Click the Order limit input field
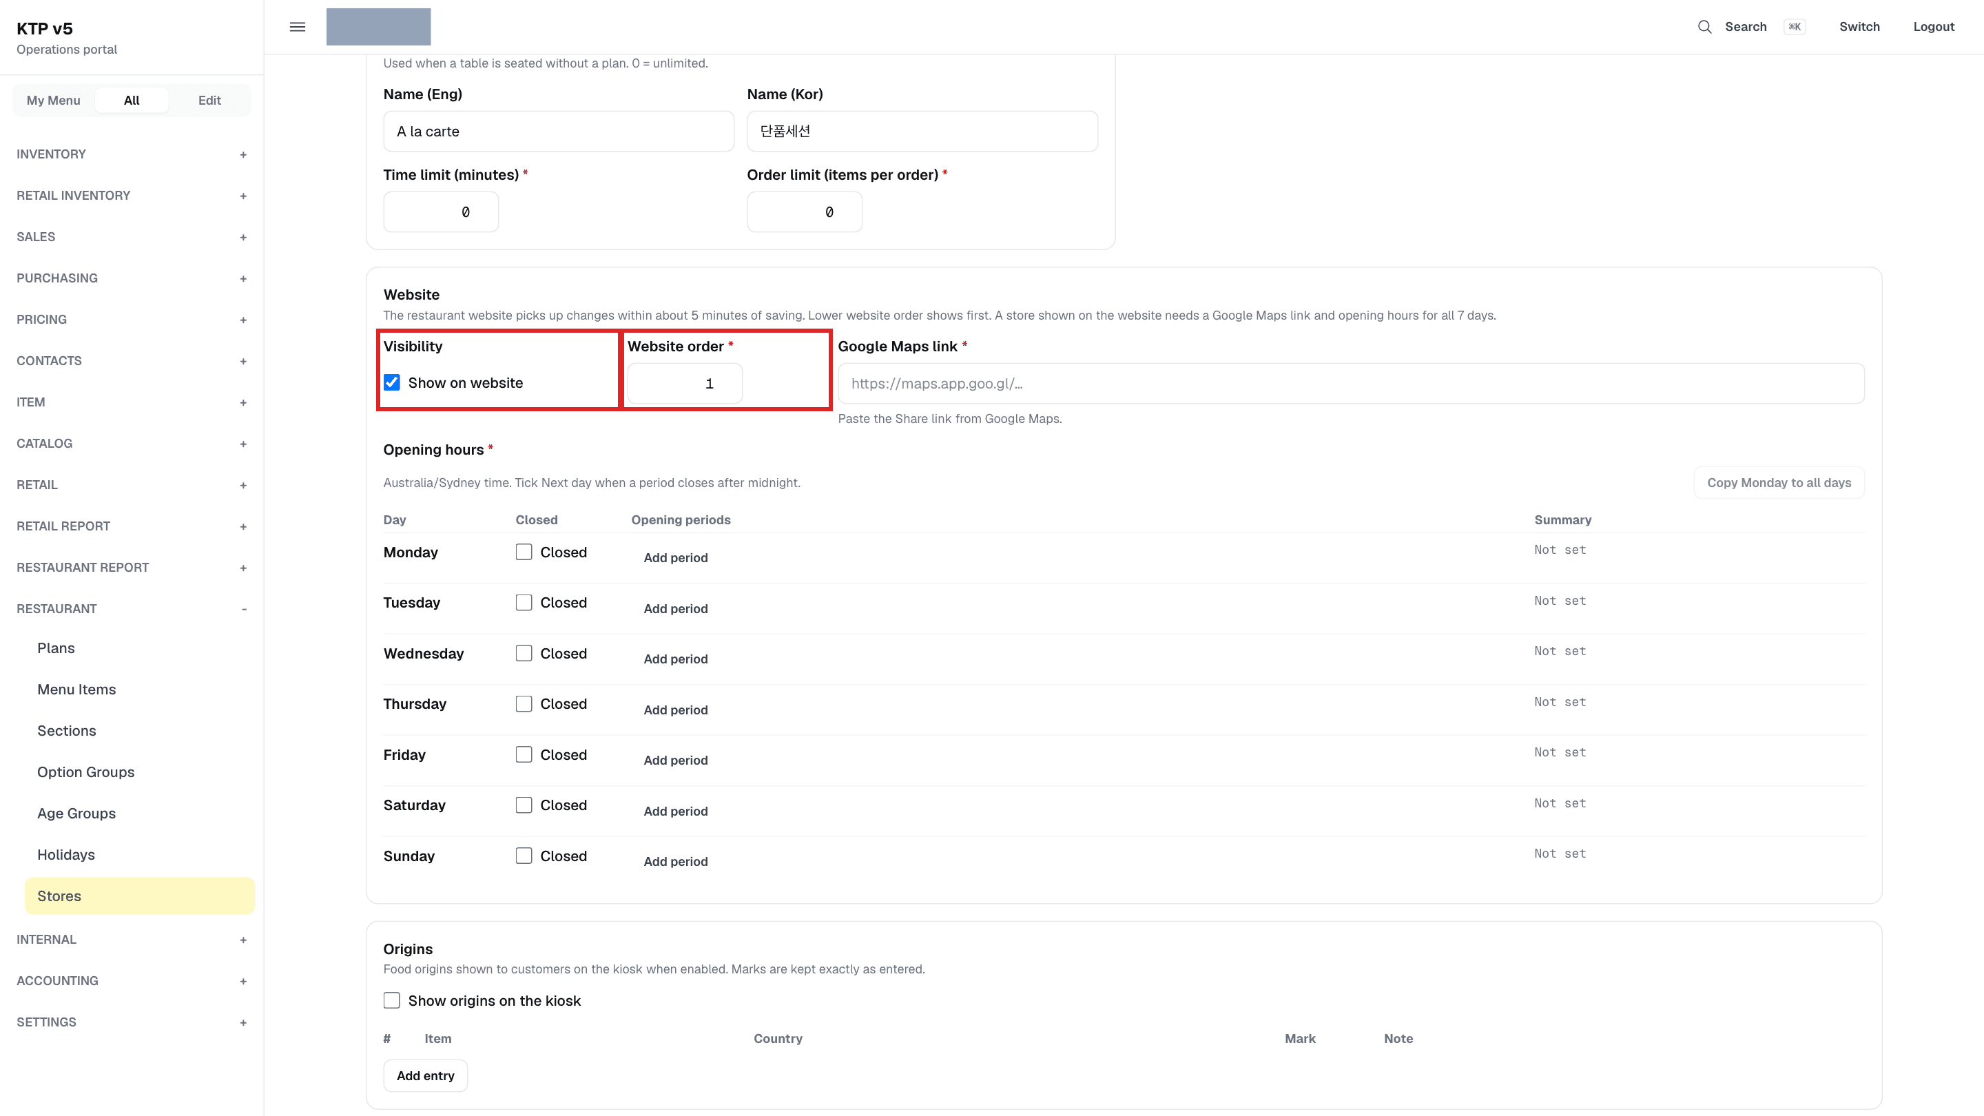Screen dimensions: 1984x1116 coord(804,211)
